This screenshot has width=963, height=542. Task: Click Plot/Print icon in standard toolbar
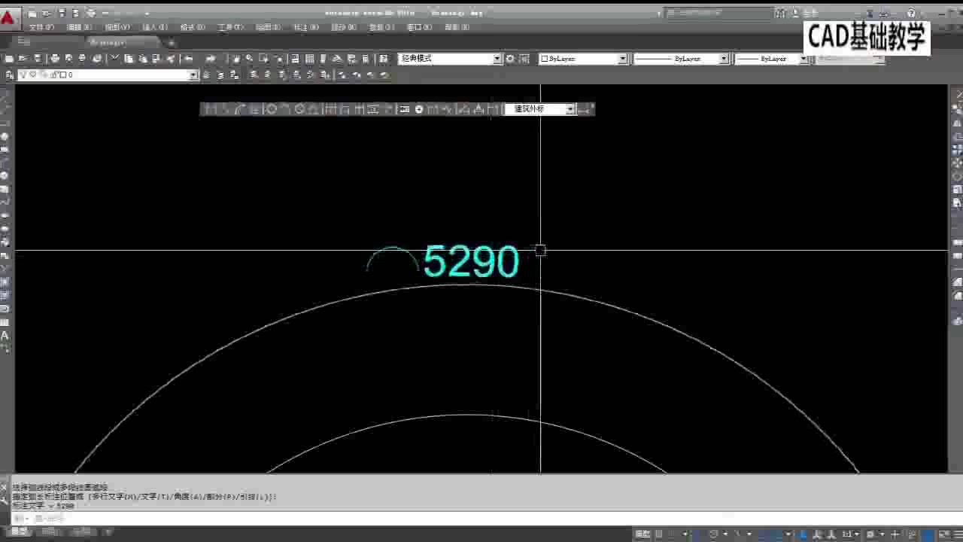point(54,59)
